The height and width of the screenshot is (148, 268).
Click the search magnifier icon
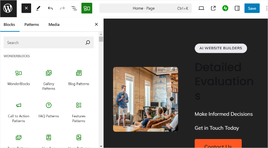[x=88, y=42]
